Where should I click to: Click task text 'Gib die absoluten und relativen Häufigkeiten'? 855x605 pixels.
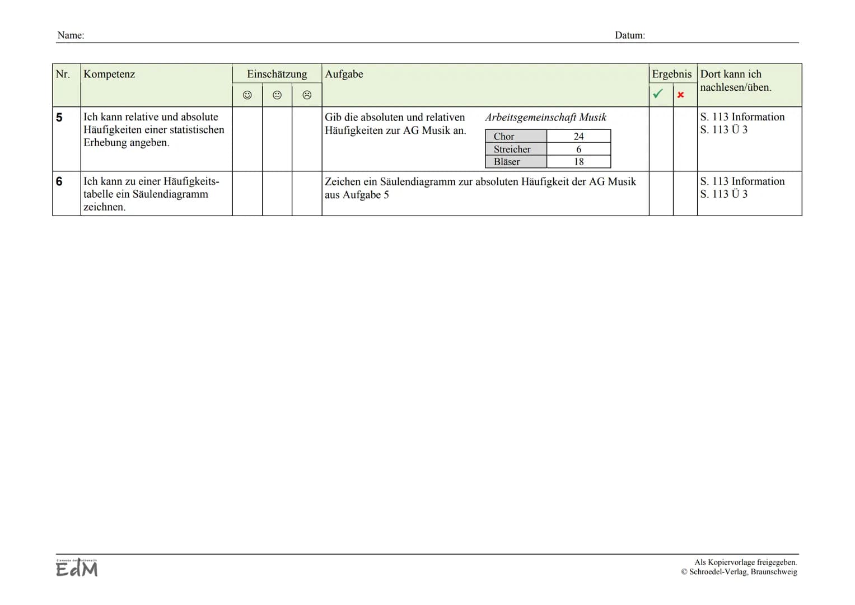[395, 124]
